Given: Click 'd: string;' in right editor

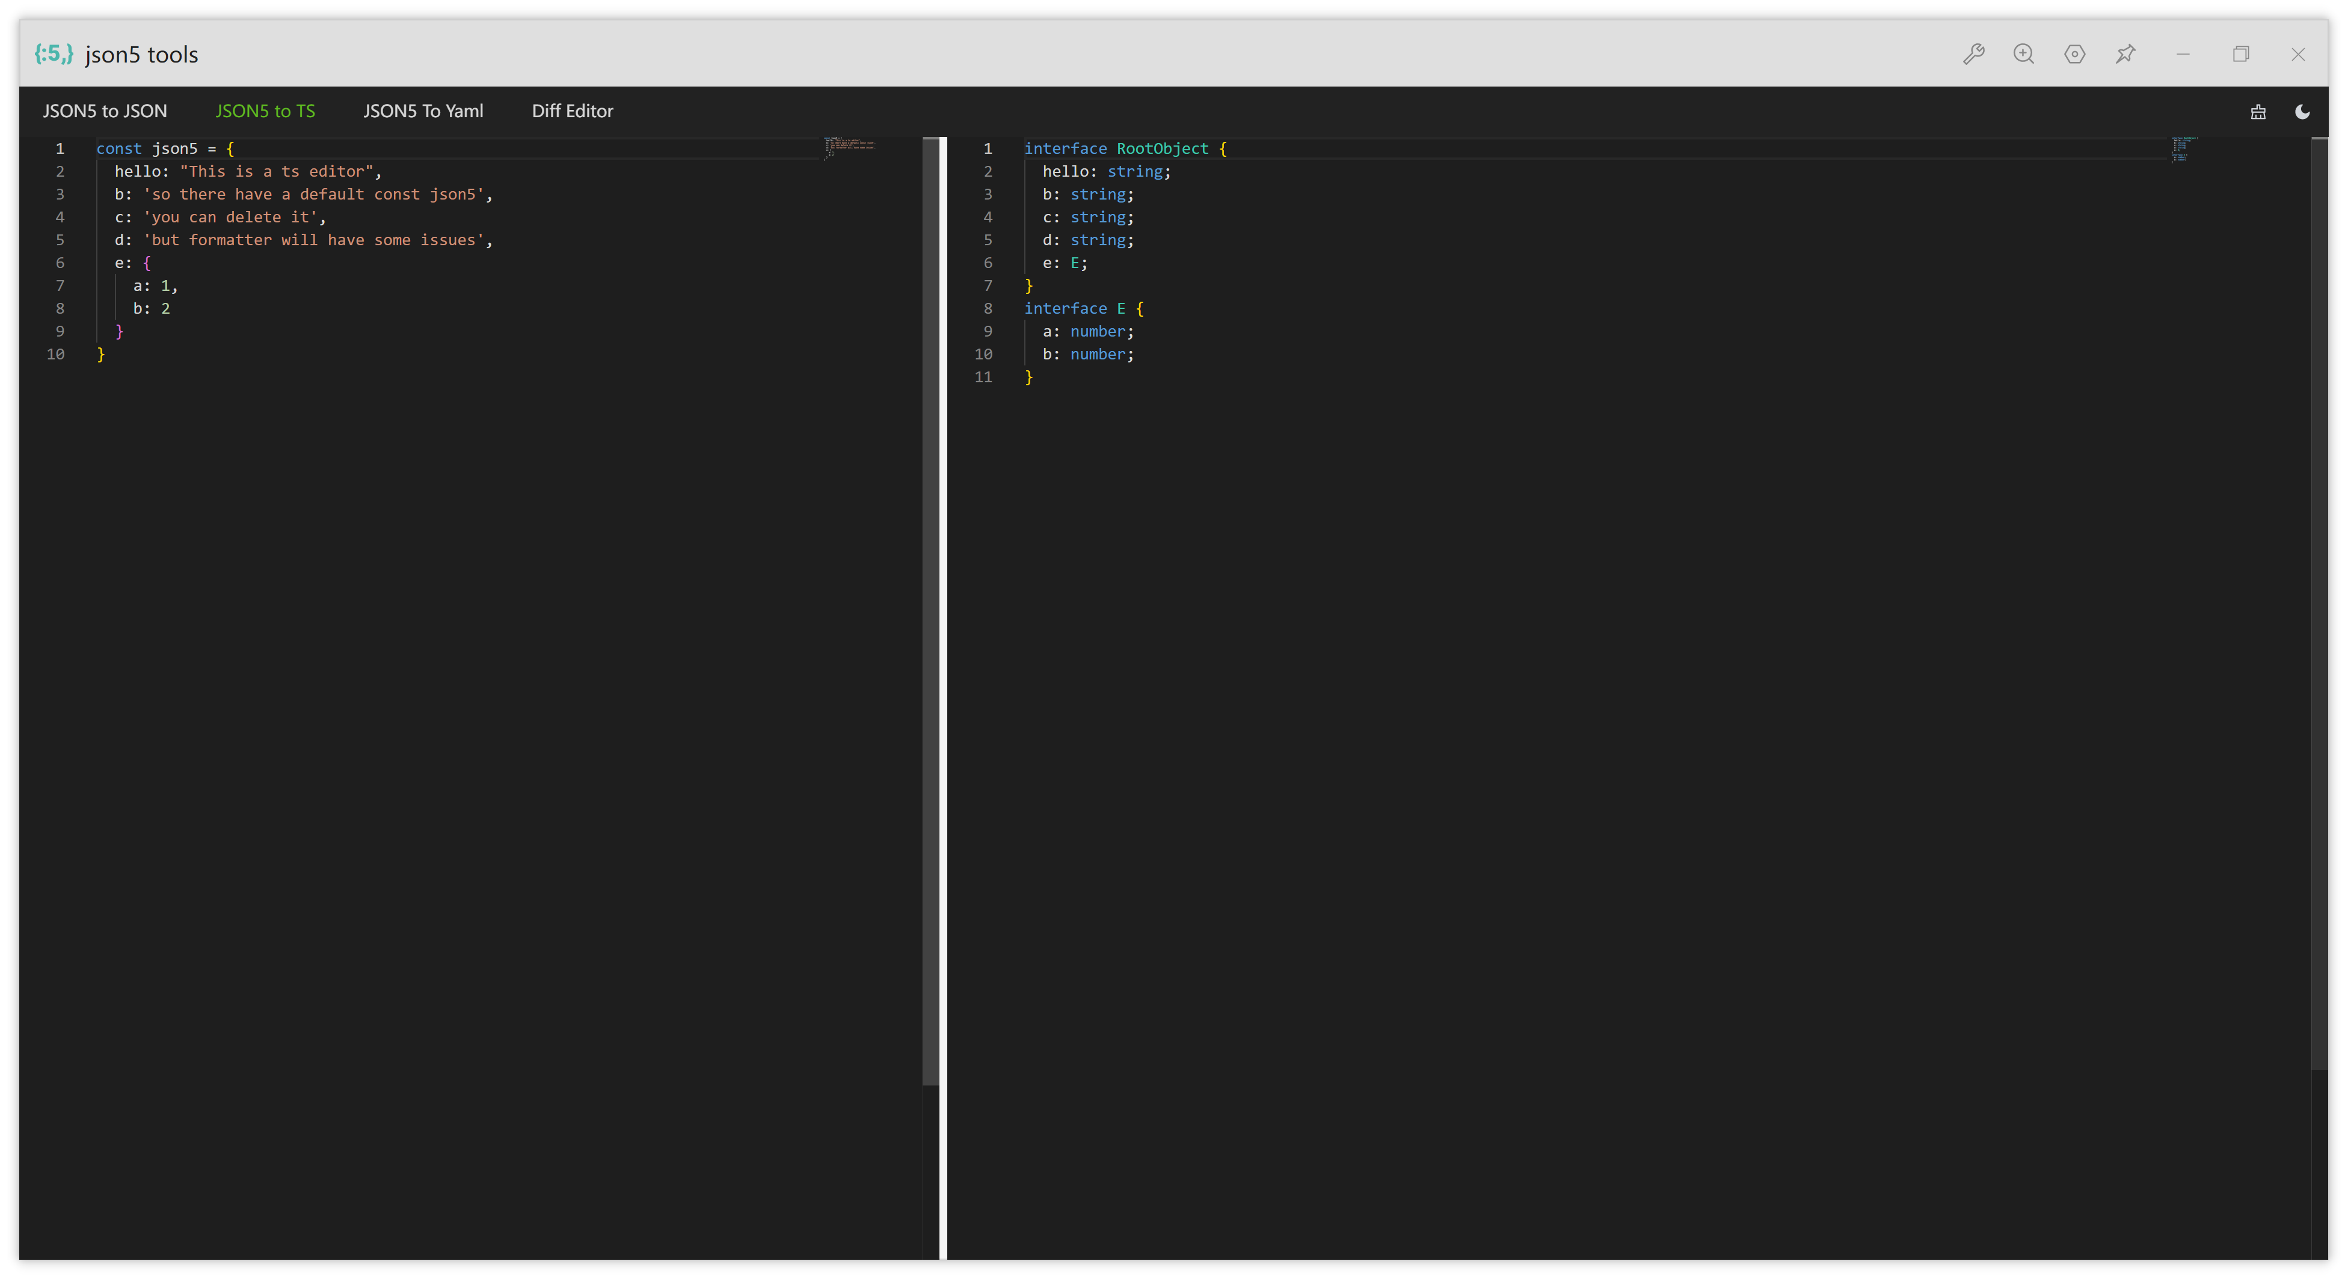Looking at the screenshot, I should (1089, 240).
